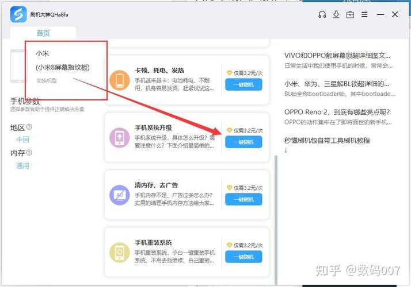Click 一键刷机 for 卡顿、耗电、发热
Viewport: 411px width, 287px height.
(x=243, y=85)
